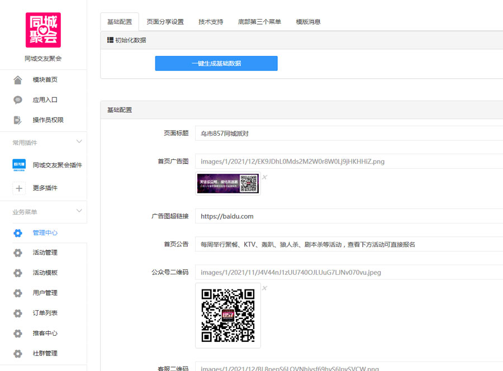Collapse the 常用插件 section
This screenshot has height=371, width=503.
tap(79, 141)
